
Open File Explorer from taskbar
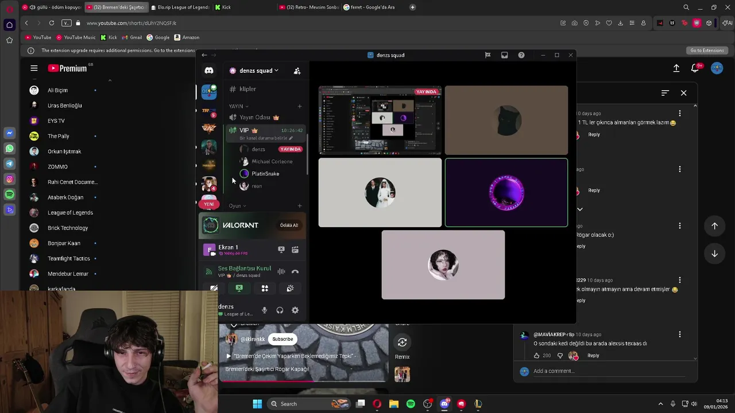tap(393, 404)
